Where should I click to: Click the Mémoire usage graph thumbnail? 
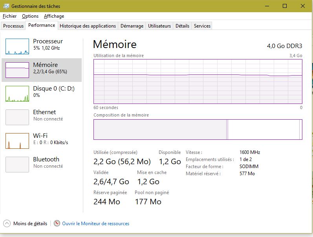[17, 70]
